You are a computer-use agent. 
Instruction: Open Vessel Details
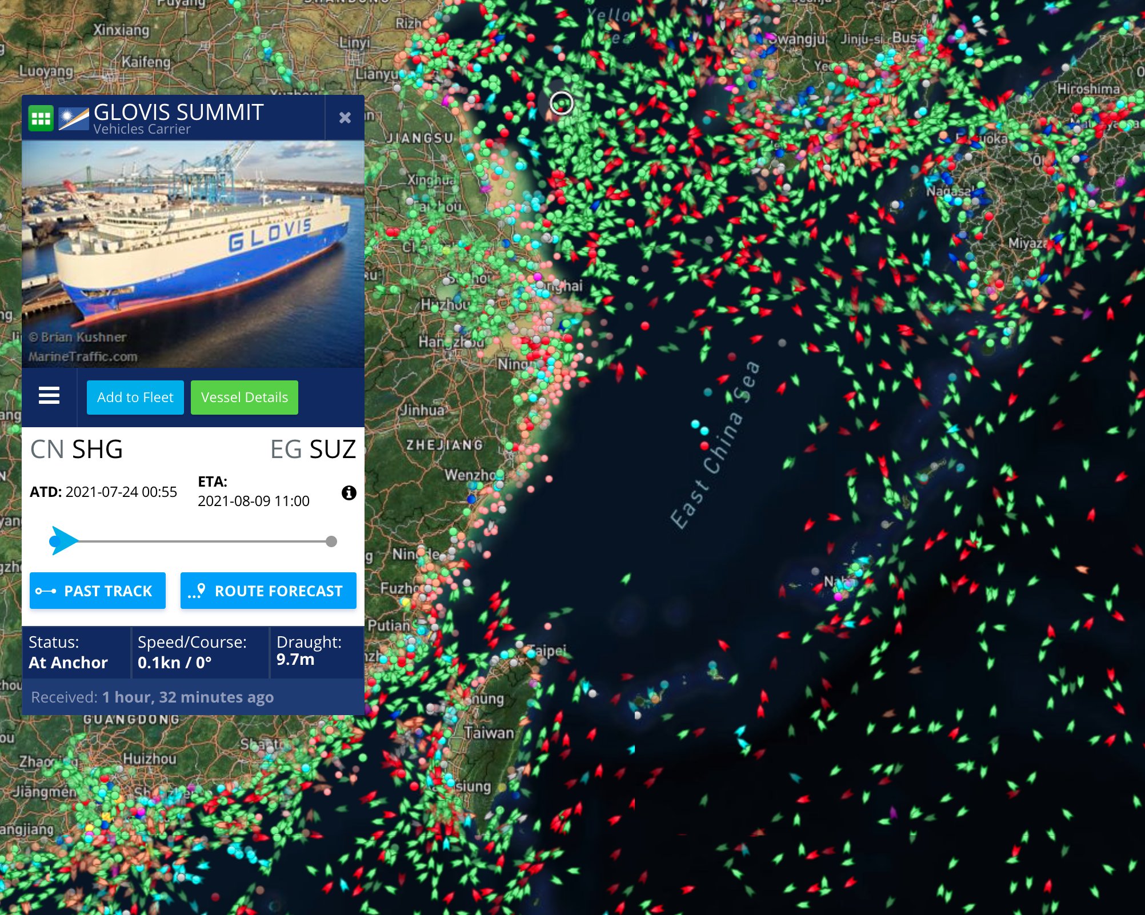coord(245,397)
